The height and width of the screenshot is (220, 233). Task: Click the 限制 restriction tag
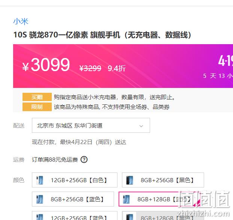[x=37, y=107]
